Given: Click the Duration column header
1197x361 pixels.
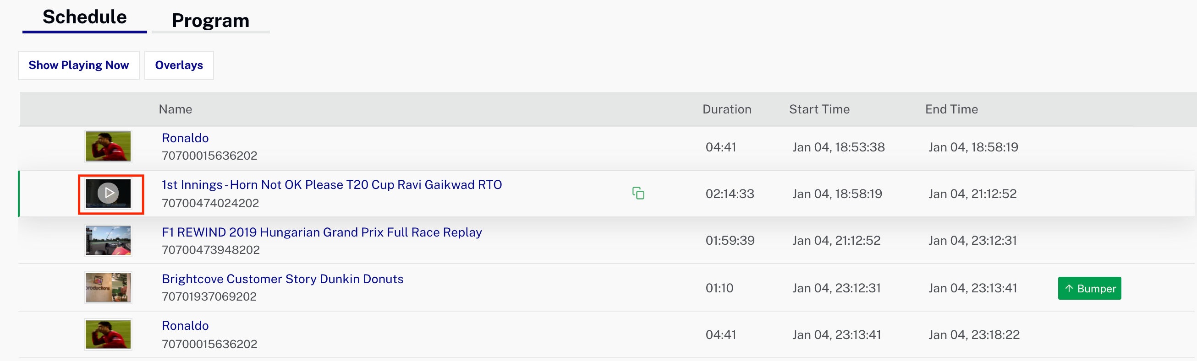Looking at the screenshot, I should click(727, 109).
